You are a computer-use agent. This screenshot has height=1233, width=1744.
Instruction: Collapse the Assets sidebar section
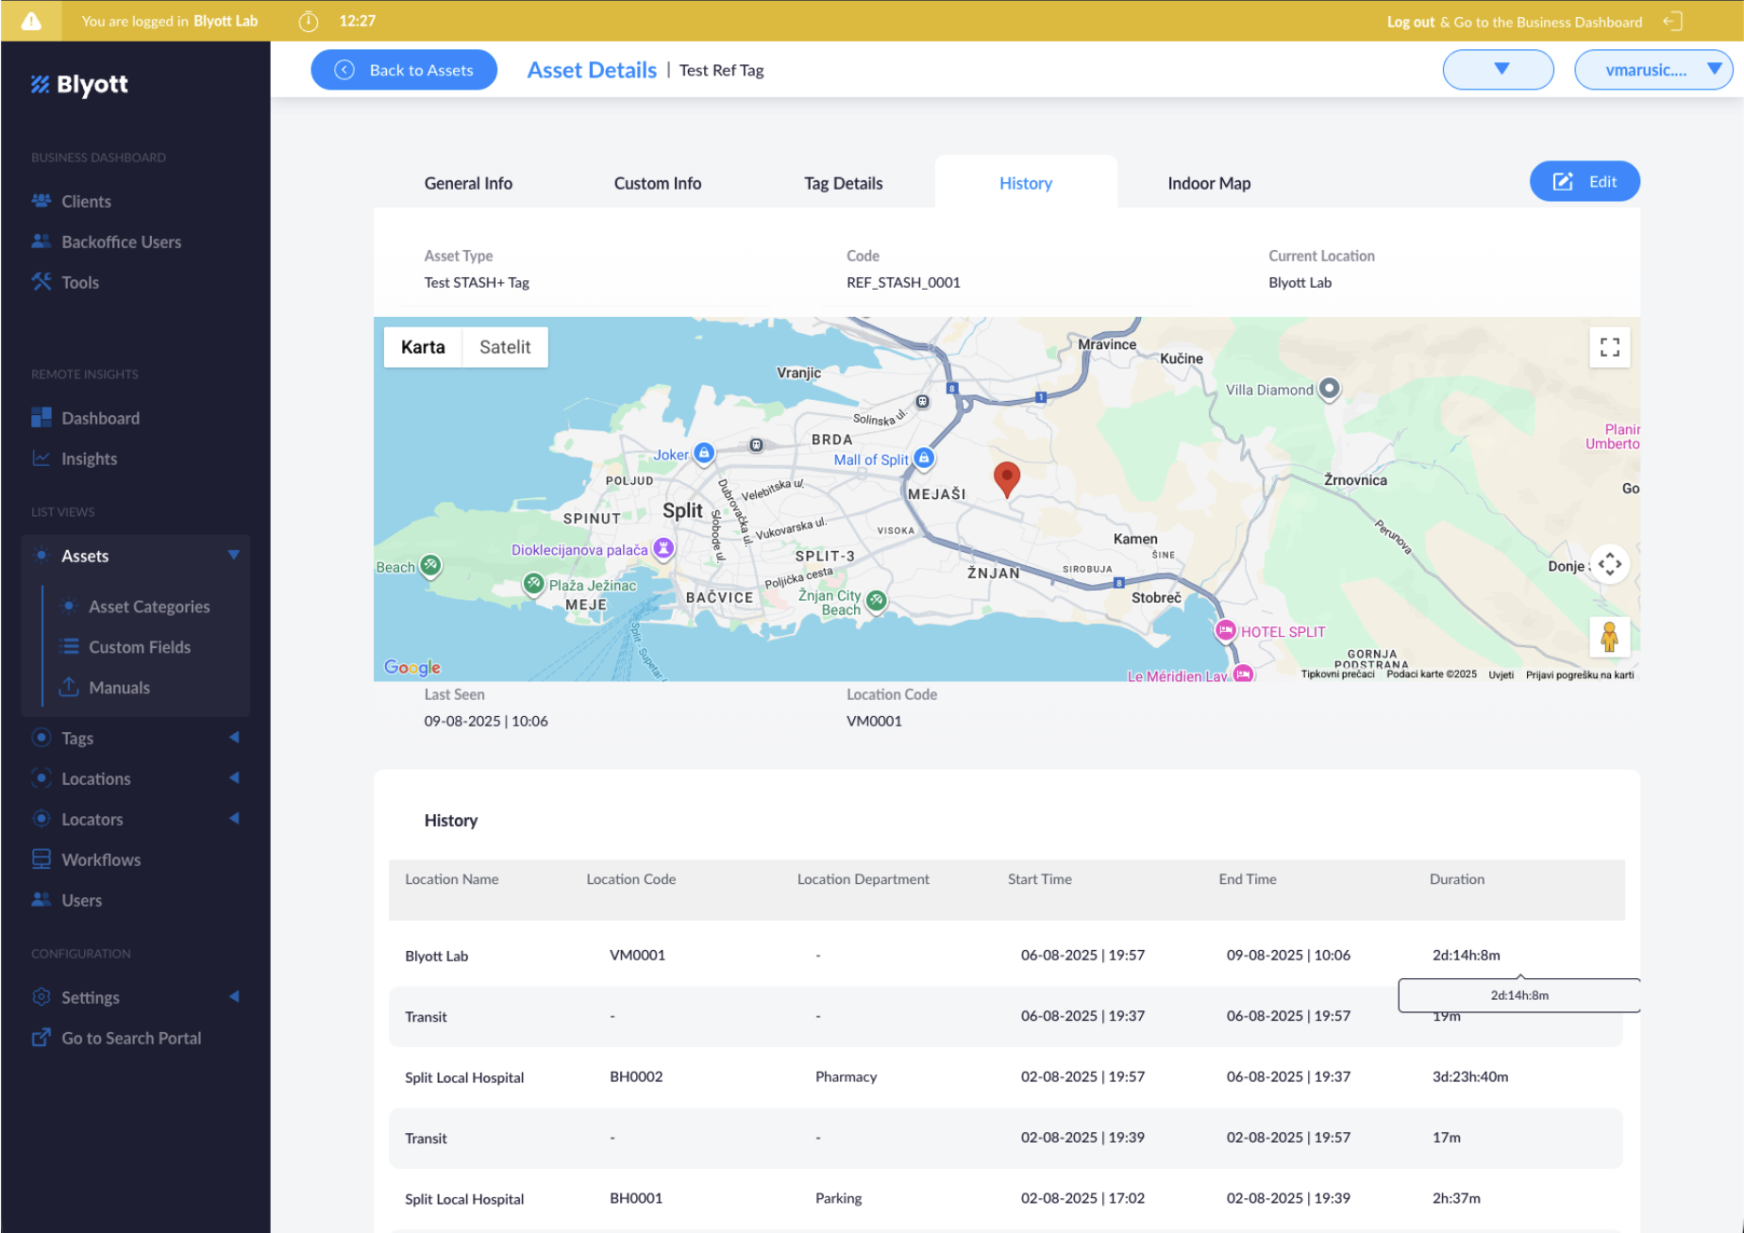232,556
